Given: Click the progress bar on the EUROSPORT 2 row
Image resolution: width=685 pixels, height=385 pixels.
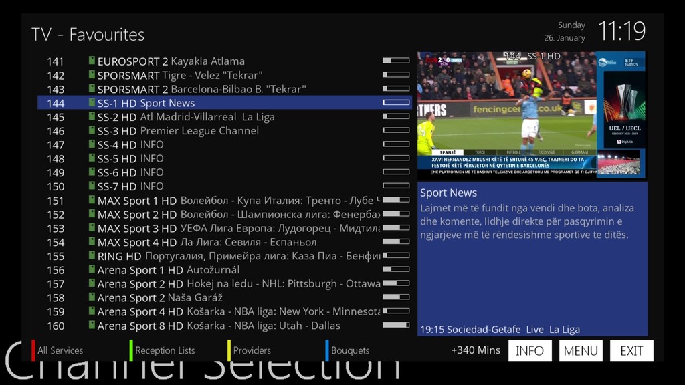Looking at the screenshot, I should pyautogui.click(x=396, y=61).
